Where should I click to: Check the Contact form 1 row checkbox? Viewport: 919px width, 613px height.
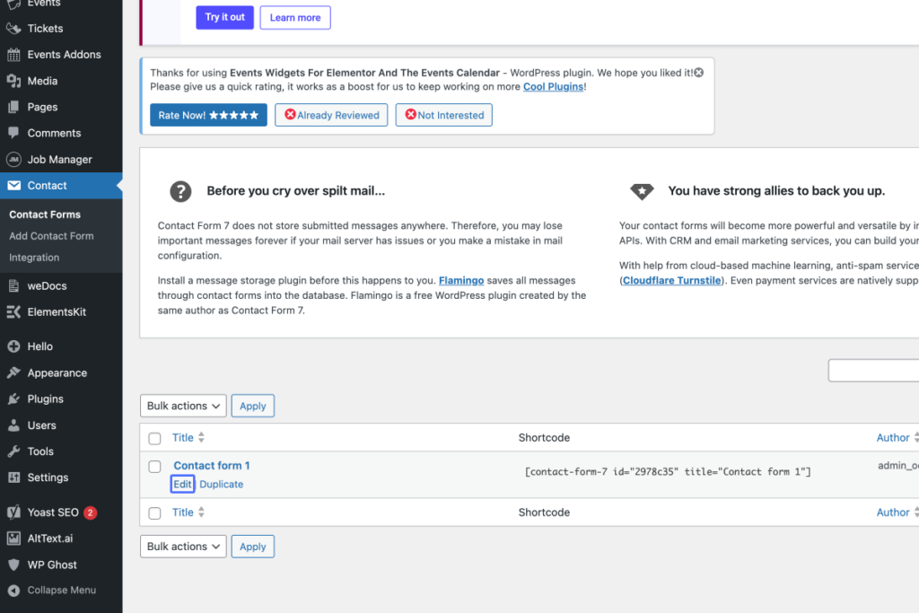pos(154,467)
